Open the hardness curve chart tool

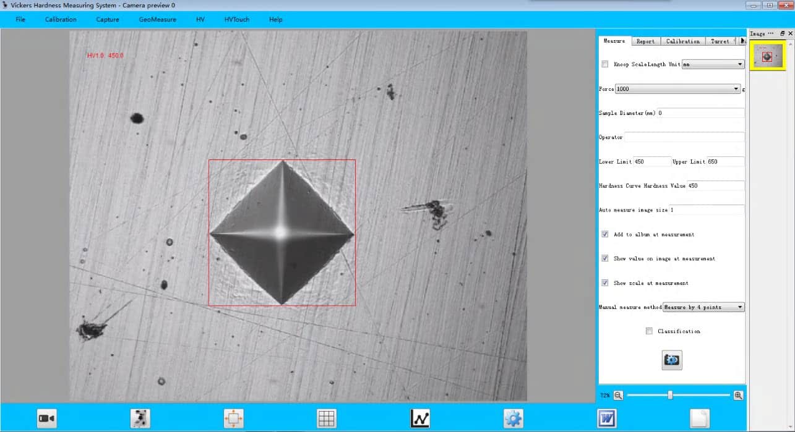click(419, 418)
